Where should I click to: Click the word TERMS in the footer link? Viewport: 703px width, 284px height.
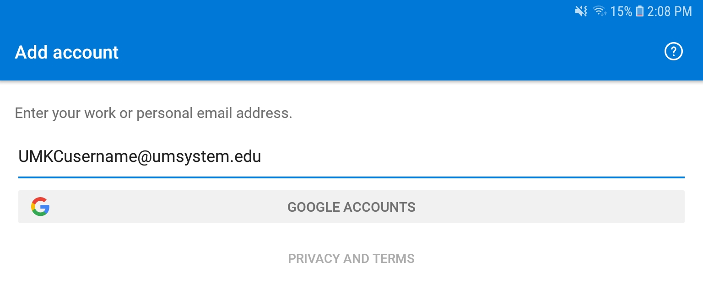click(x=394, y=258)
